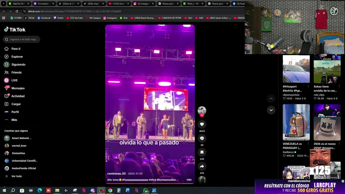The image size is (345, 194).
Task: Open #fritzsport video thumbnail
Action: point(296,69)
